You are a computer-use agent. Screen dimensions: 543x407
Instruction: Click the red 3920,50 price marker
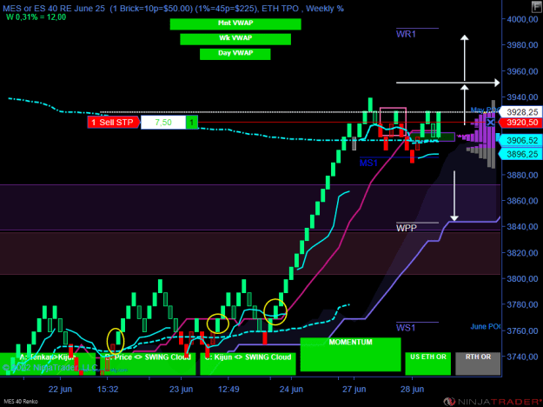click(520, 123)
